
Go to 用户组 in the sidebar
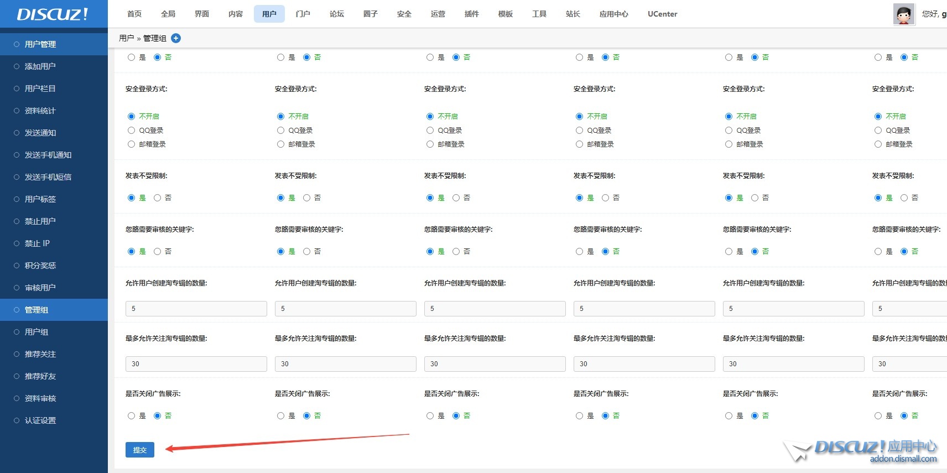pyautogui.click(x=37, y=332)
